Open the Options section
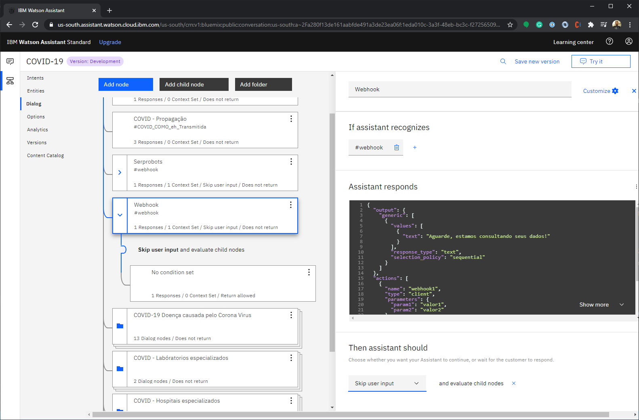 pos(36,117)
